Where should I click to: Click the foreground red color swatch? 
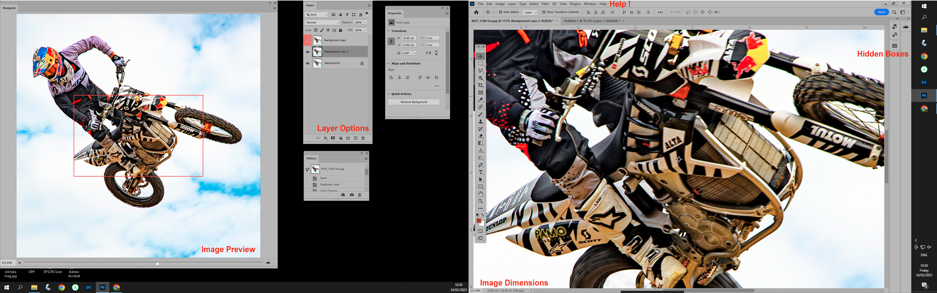coord(479,221)
